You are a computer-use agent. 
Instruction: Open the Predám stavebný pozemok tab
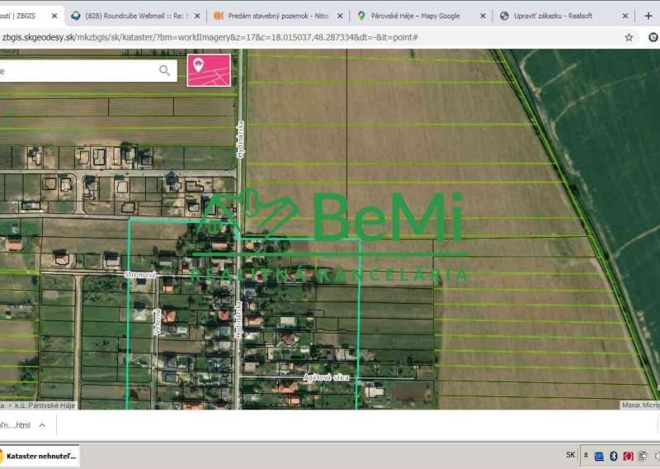[278, 16]
